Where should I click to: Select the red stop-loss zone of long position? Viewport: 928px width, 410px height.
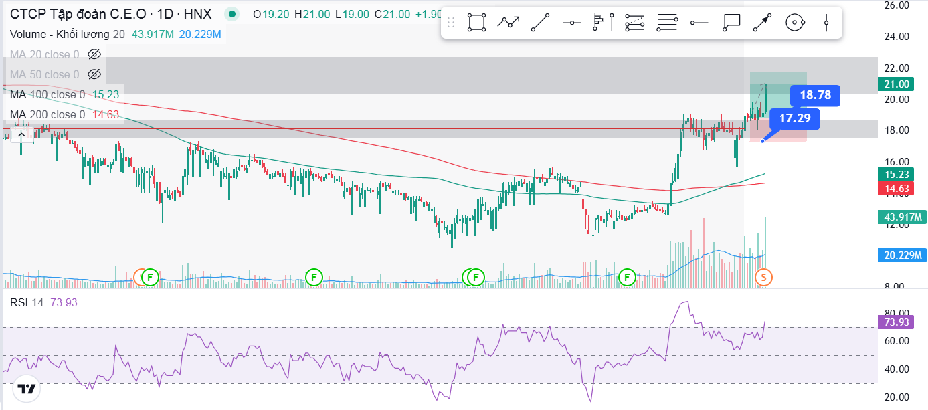point(778,130)
